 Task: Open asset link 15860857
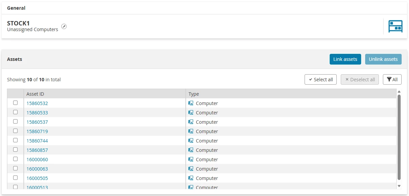point(37,150)
